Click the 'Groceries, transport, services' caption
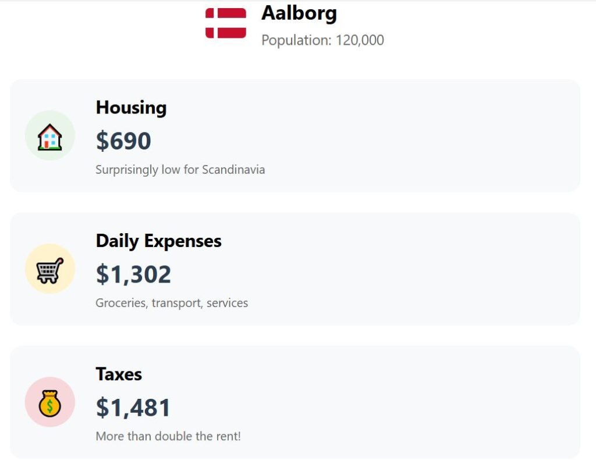 coord(172,303)
